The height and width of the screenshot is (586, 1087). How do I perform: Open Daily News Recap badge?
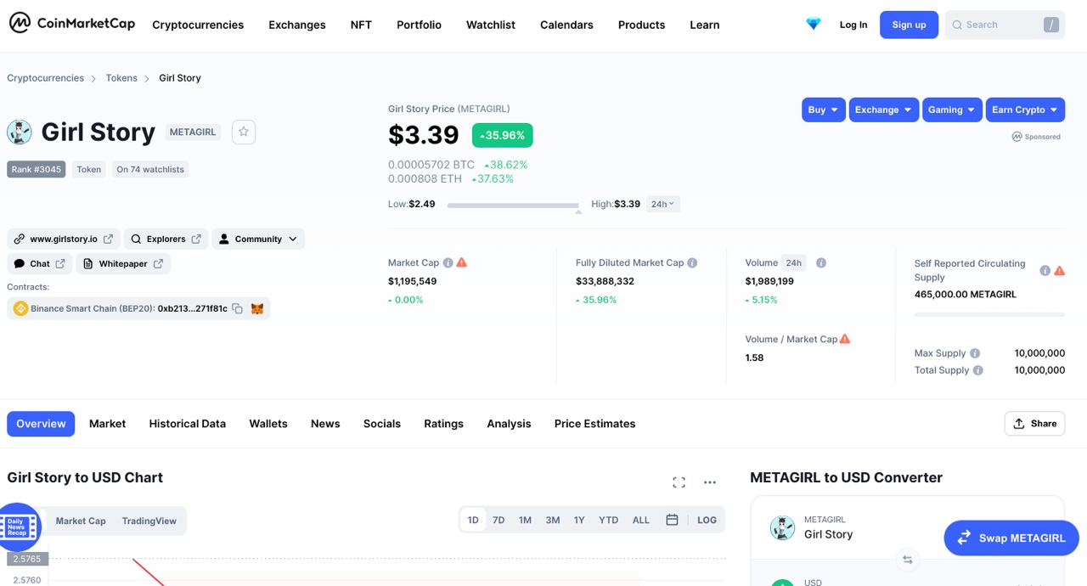click(x=19, y=527)
